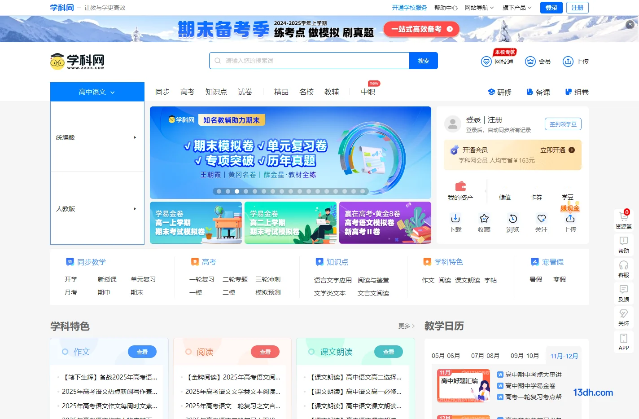
Task: Expand the 高中语文 subject dropdown
Action: click(97, 92)
